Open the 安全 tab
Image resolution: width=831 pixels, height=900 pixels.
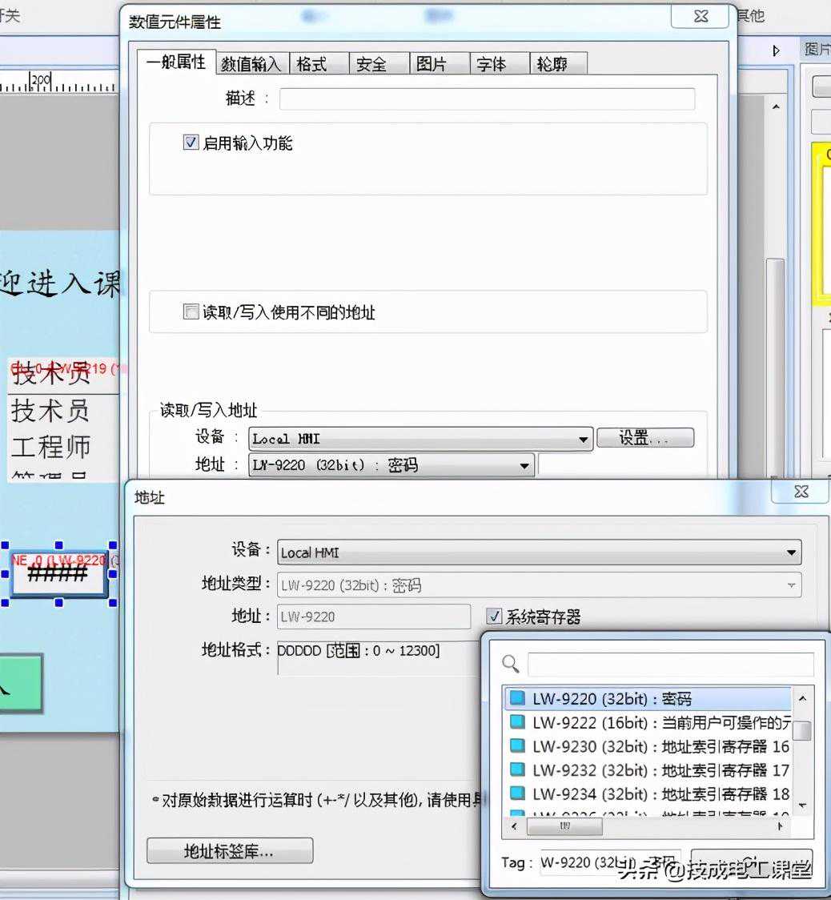(371, 65)
